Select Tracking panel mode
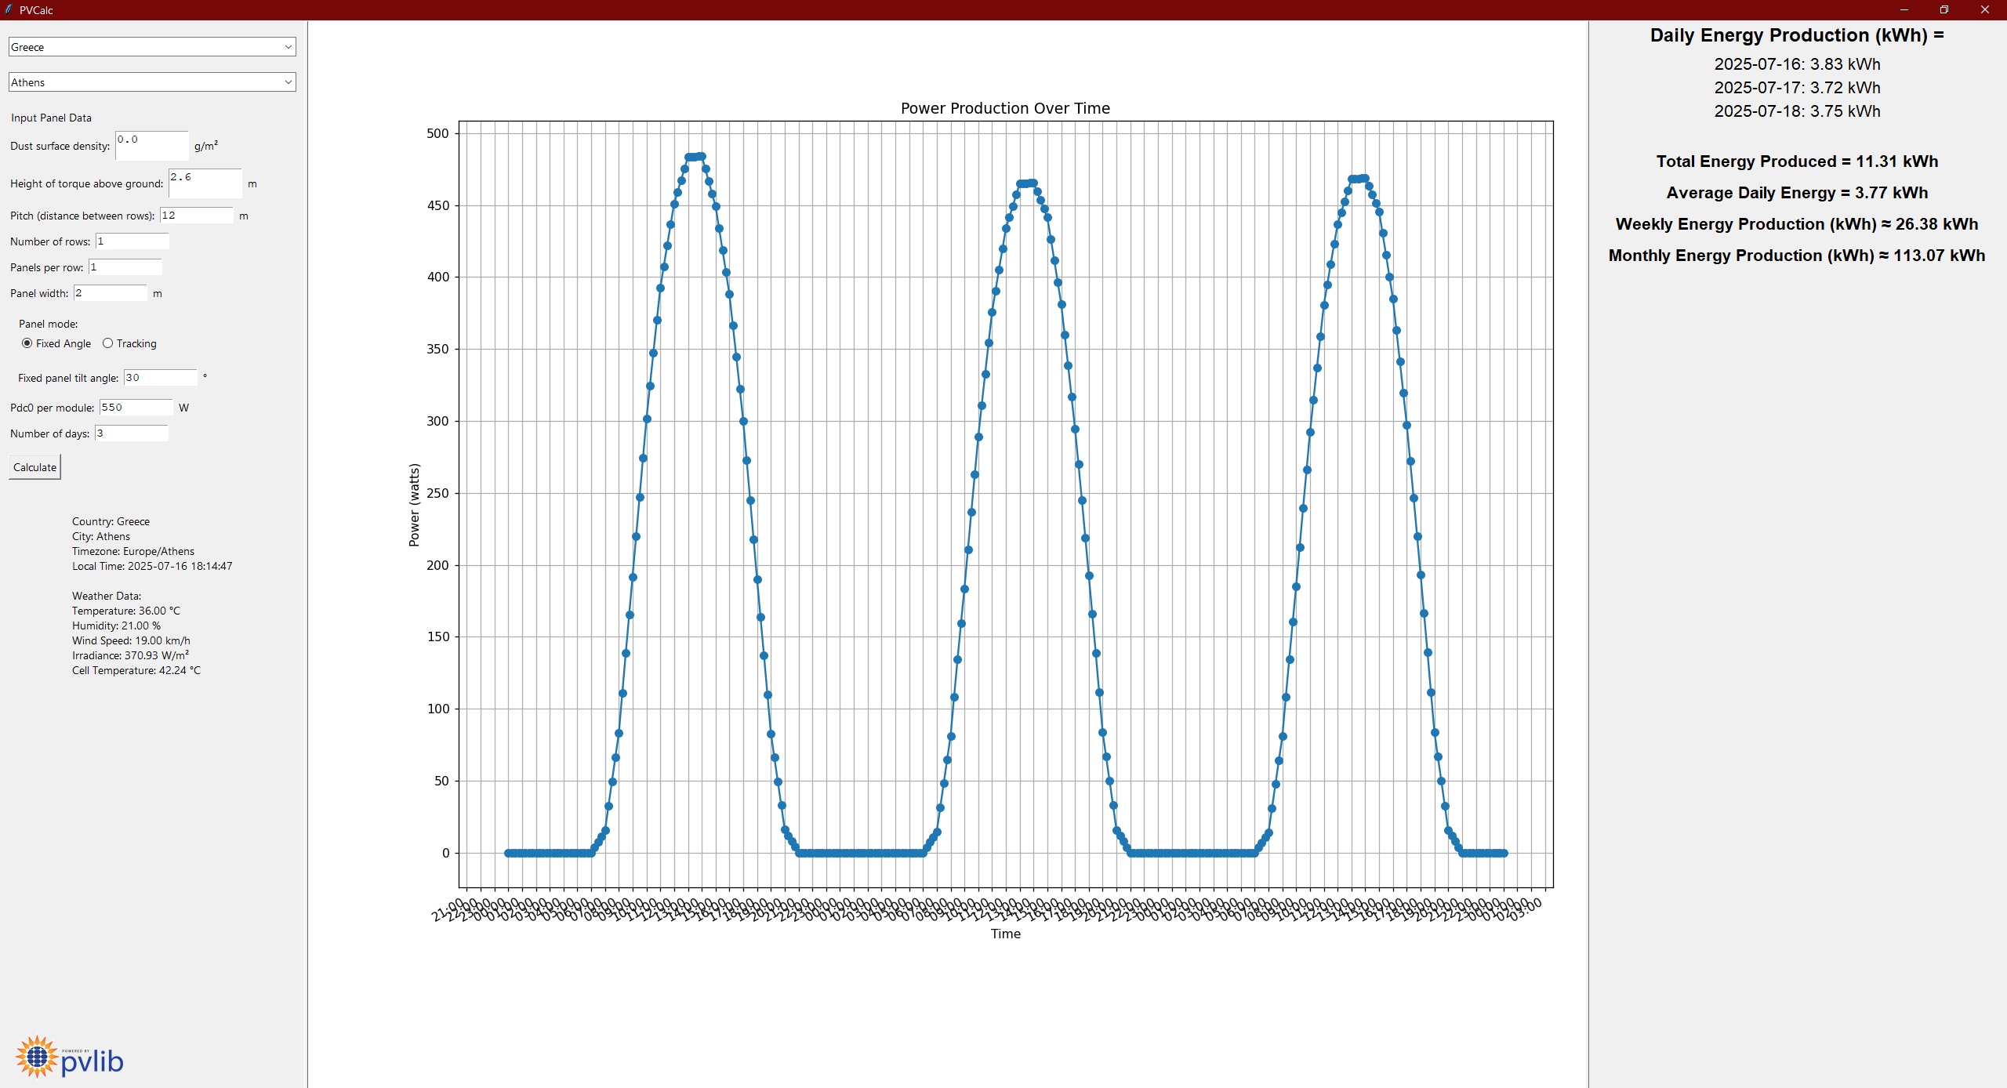Screen dimensions: 2007x1088 (108, 343)
